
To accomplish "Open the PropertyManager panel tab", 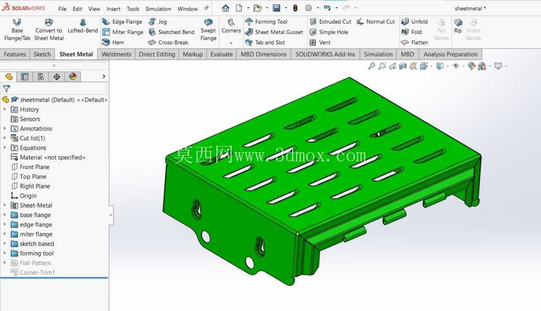I will coord(25,76).
